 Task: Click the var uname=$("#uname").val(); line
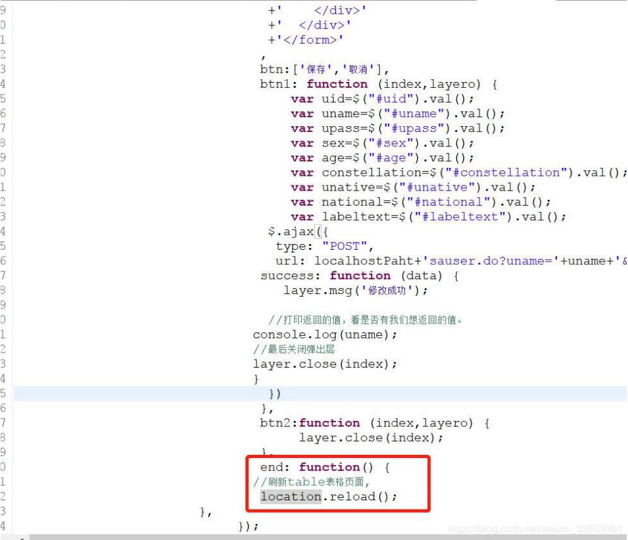[398, 114]
